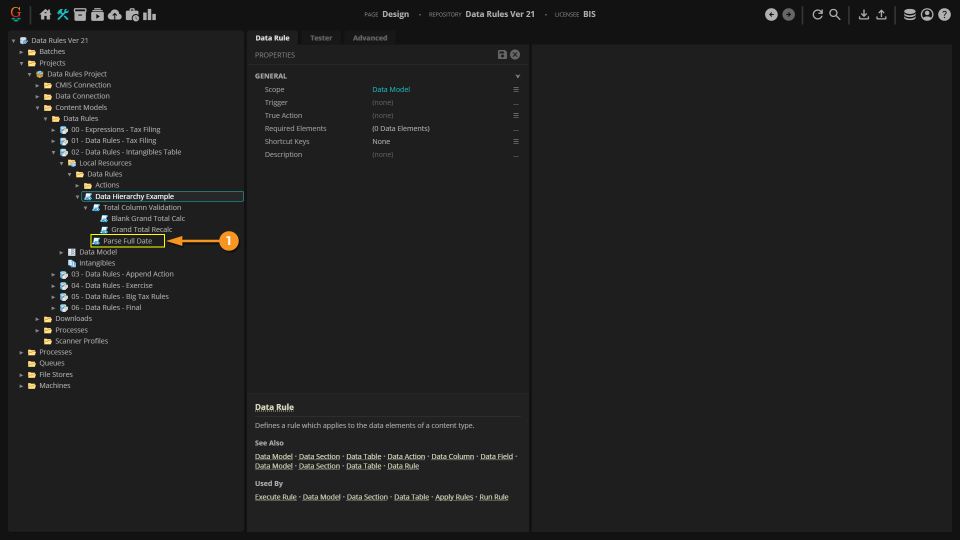Switch to the Tester tab

pos(320,38)
